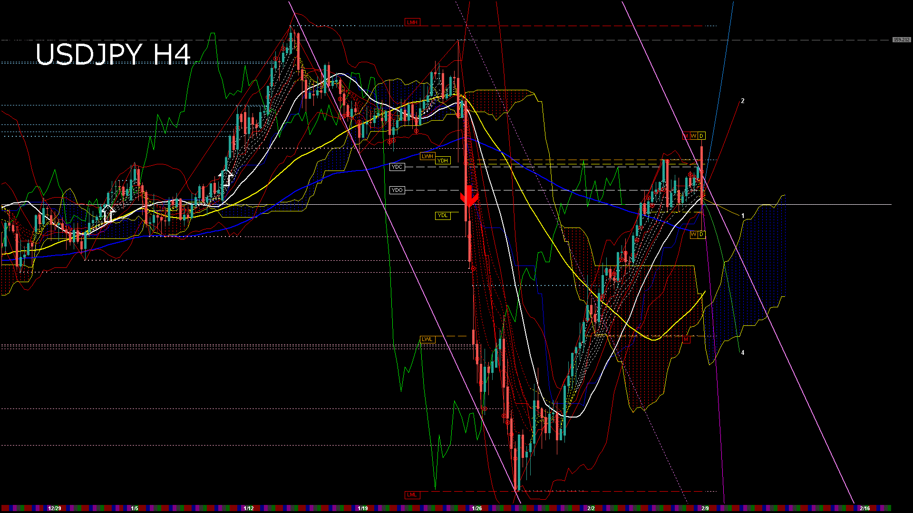Screen dimensions: 913x513
Task: Click the white YDO label box
Action: click(x=397, y=190)
